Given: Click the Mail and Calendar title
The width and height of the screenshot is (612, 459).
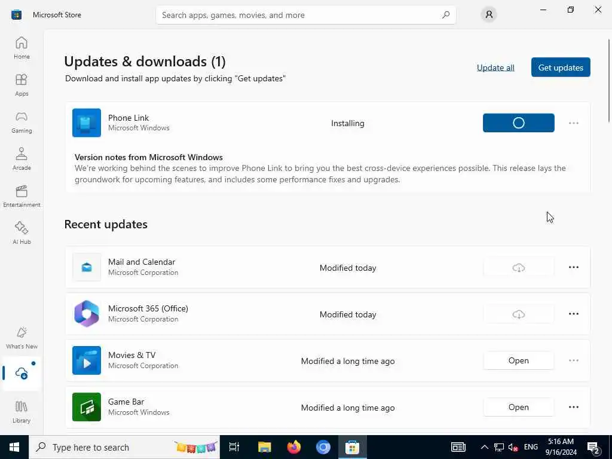Looking at the screenshot, I should click(142, 262).
